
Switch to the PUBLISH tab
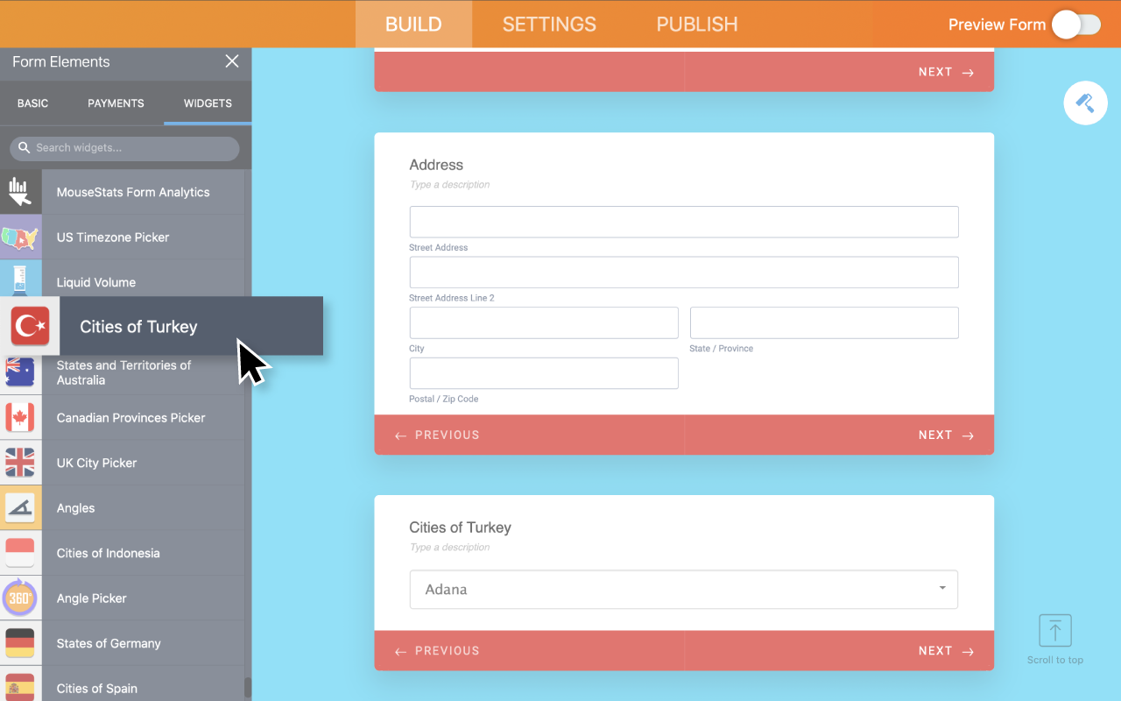point(697,25)
